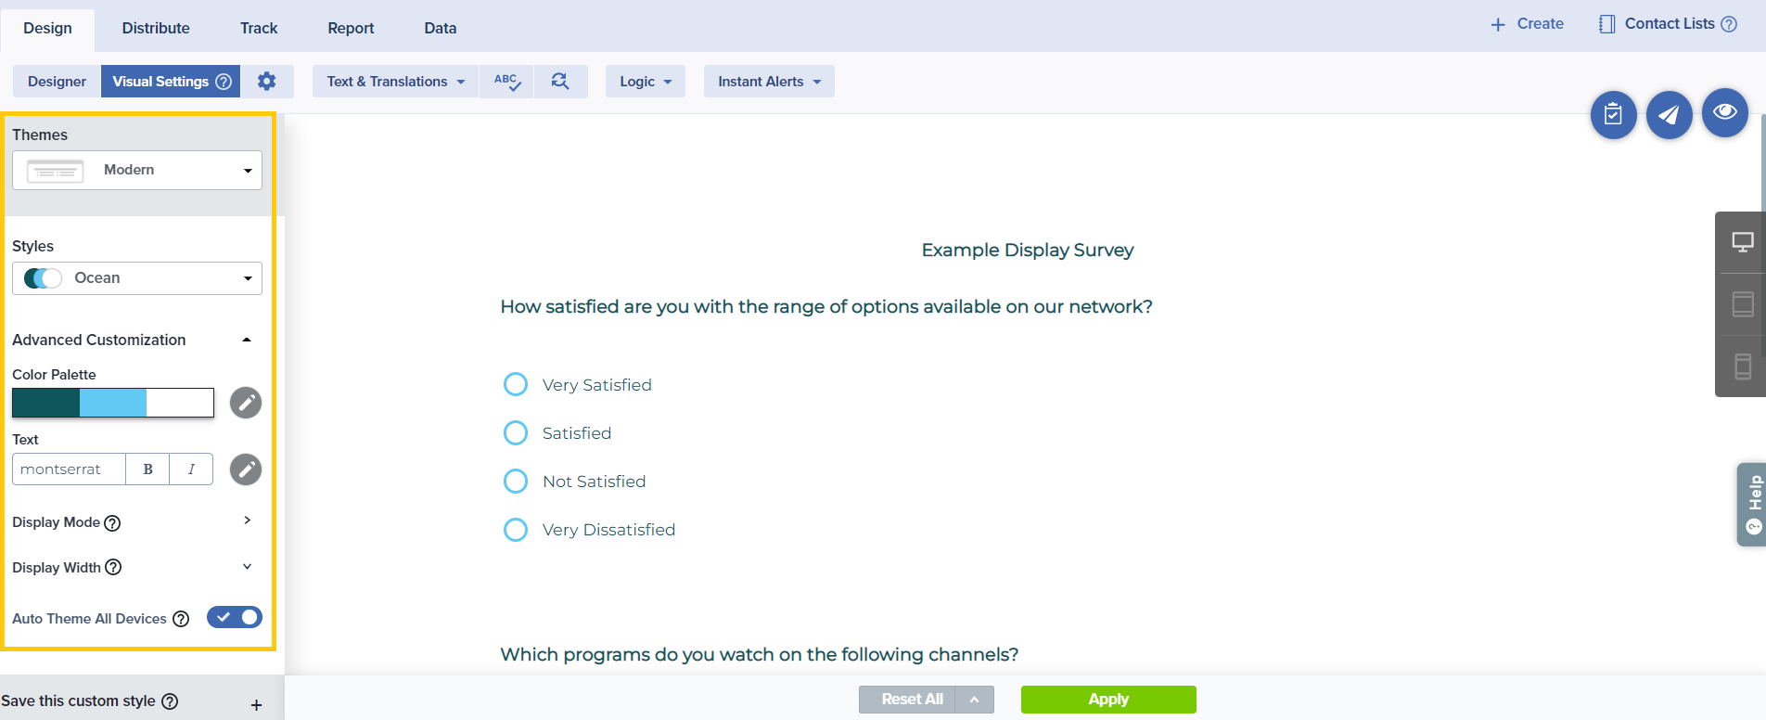Image resolution: width=1766 pixels, height=720 pixels.
Task: Disable Auto Theme All Devices toggle
Action: 235,618
